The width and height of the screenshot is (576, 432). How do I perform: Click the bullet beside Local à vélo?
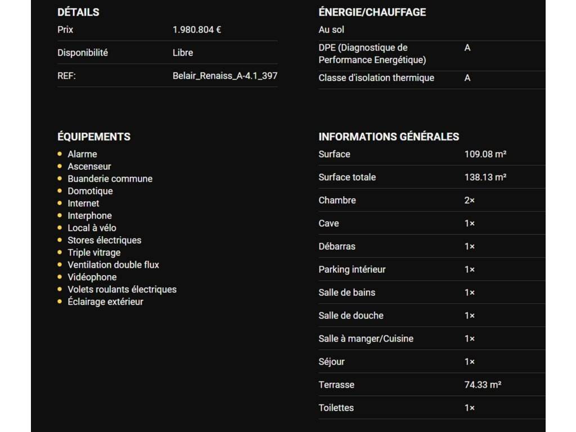pyautogui.click(x=60, y=228)
